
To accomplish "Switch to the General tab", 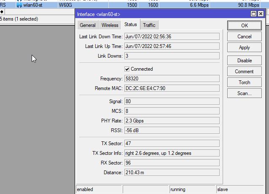I will tap(88, 25).
